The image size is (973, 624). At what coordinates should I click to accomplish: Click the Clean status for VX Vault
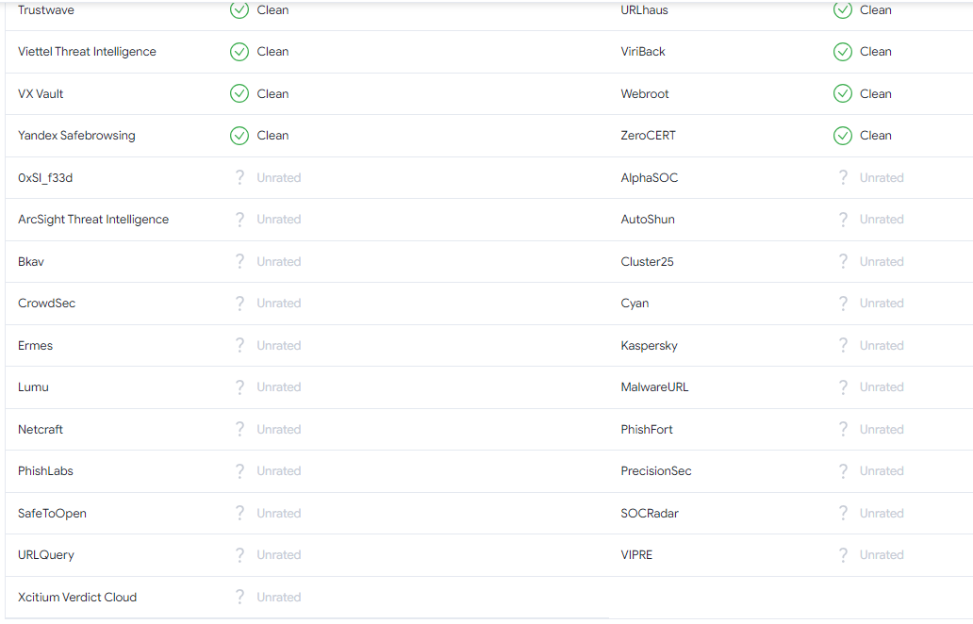272,94
